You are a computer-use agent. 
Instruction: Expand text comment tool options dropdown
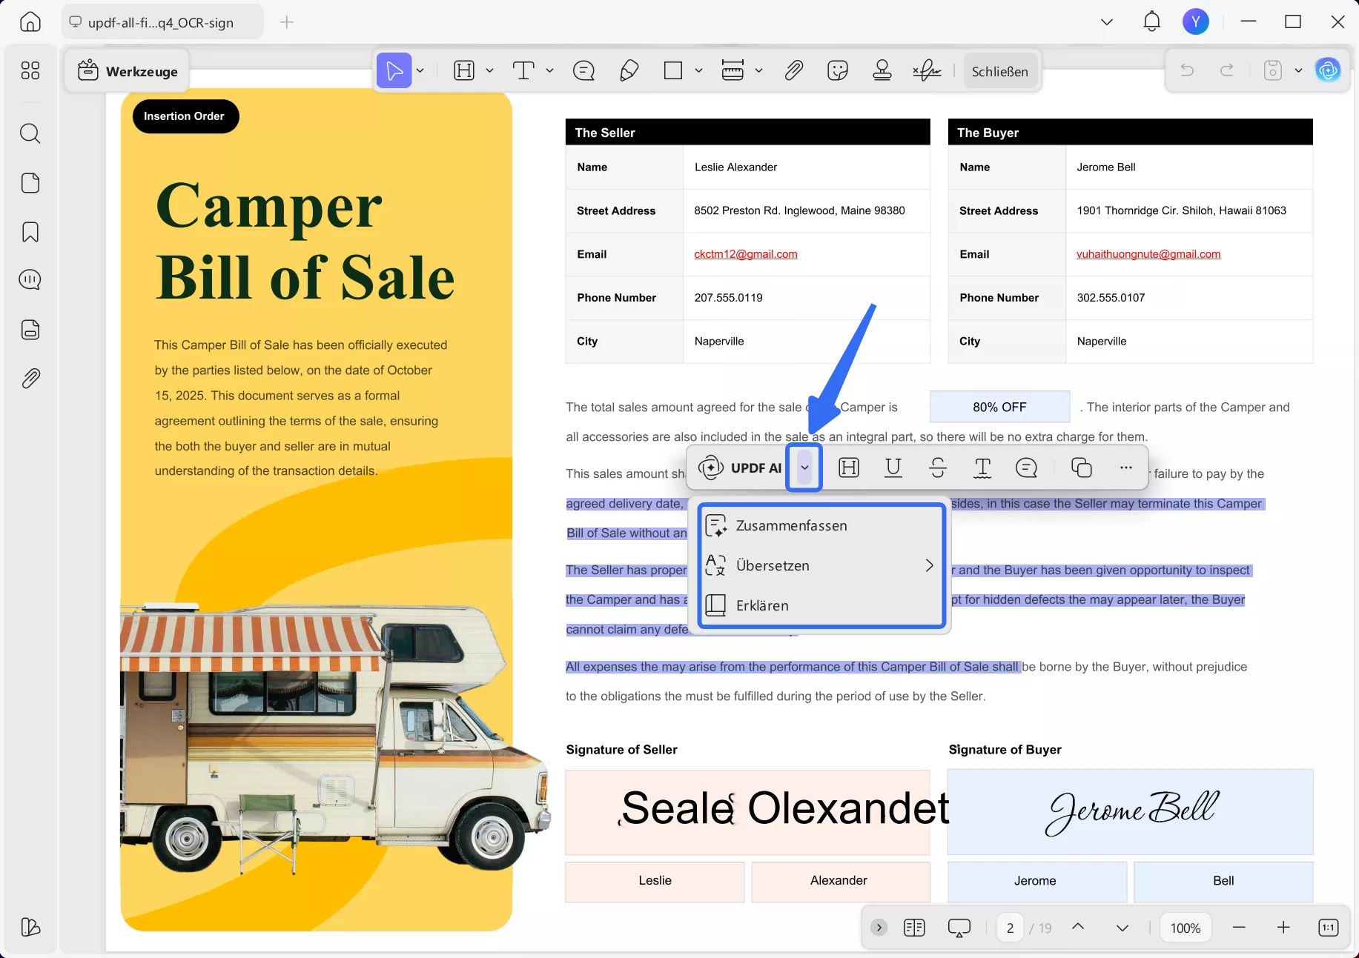coord(549,71)
